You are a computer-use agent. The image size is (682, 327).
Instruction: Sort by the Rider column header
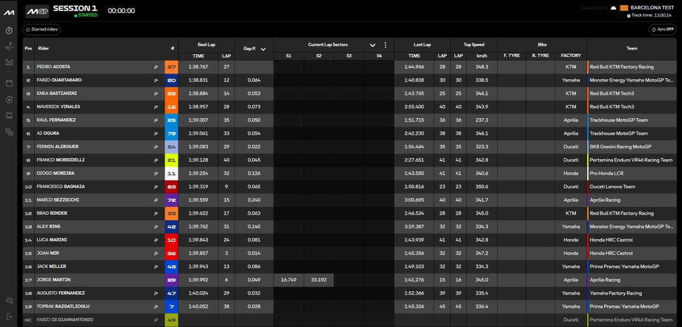(x=43, y=49)
